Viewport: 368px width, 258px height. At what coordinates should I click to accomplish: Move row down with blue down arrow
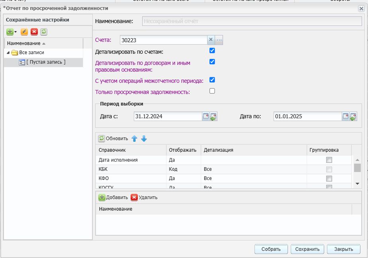144,139
